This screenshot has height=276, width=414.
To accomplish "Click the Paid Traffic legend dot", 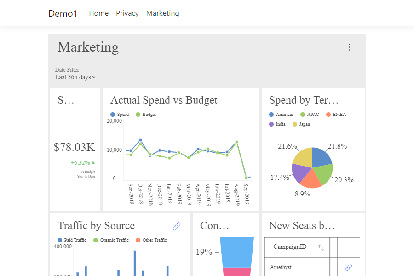I will [x=59, y=240].
